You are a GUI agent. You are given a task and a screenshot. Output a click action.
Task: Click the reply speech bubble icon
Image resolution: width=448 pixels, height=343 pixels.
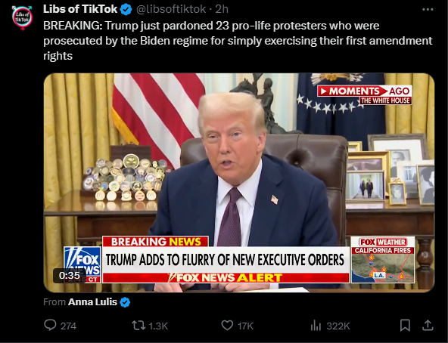point(50,325)
